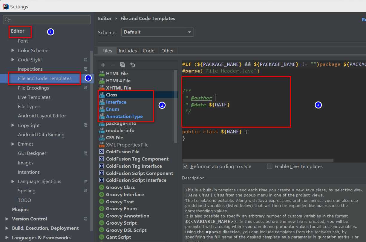
Task: Click the Editor breadcrumb link
Action: point(105,19)
